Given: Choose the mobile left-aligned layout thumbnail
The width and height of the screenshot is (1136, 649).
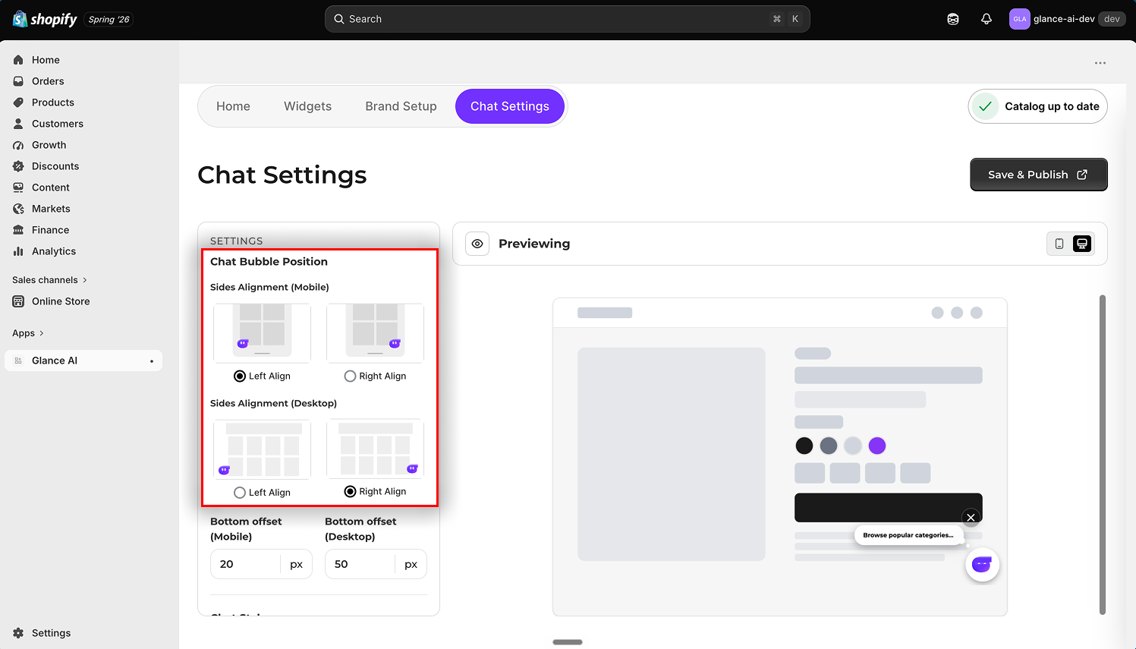Looking at the screenshot, I should [262, 333].
